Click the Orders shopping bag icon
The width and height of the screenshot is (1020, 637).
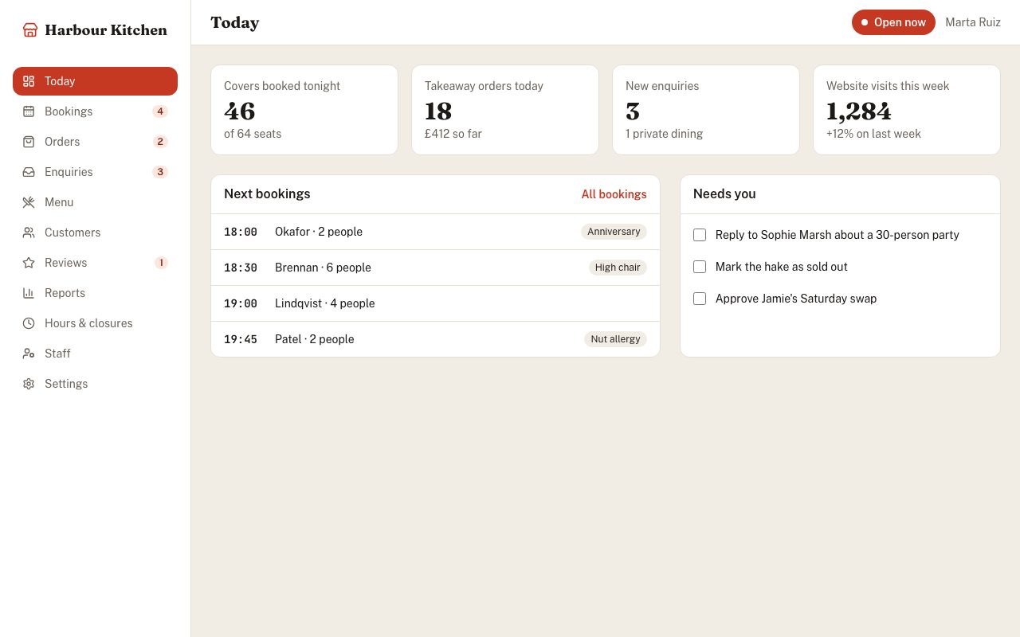[29, 142]
